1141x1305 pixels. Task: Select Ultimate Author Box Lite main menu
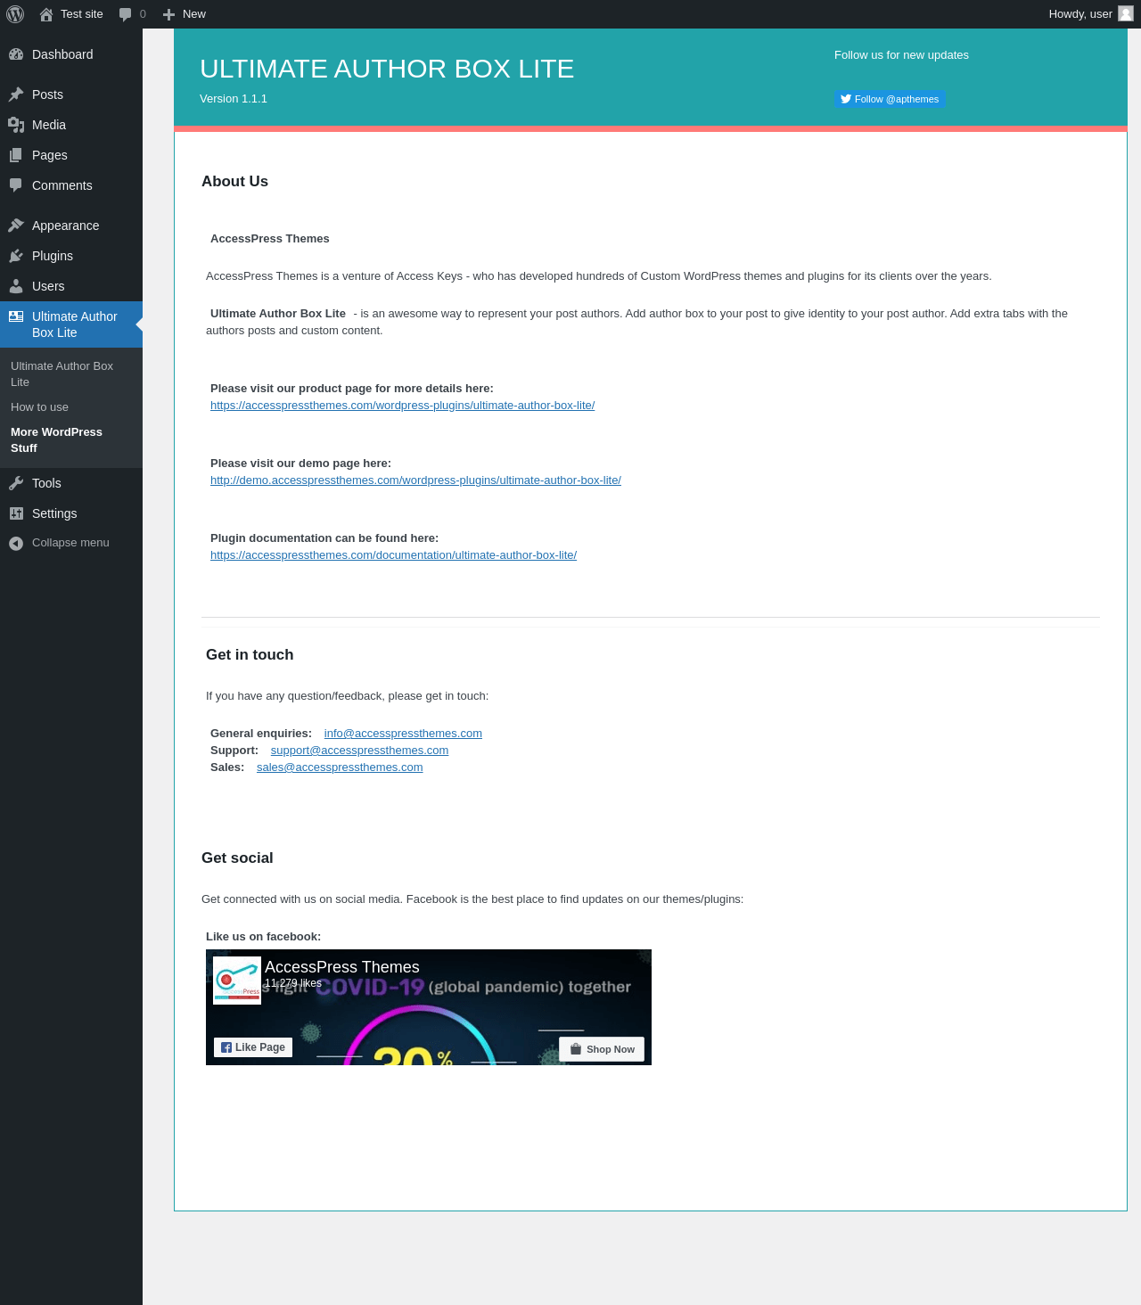pyautogui.click(x=71, y=324)
